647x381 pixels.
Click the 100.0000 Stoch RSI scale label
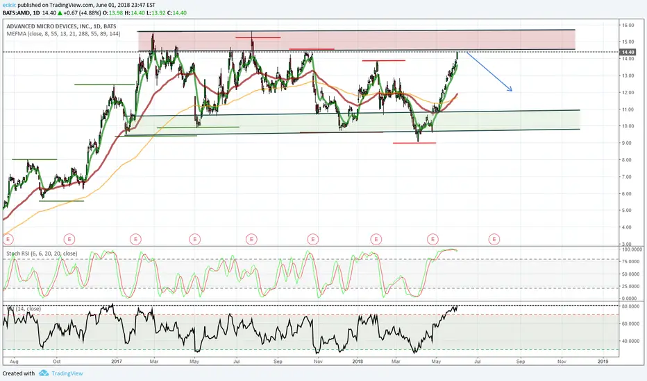tap(632, 249)
